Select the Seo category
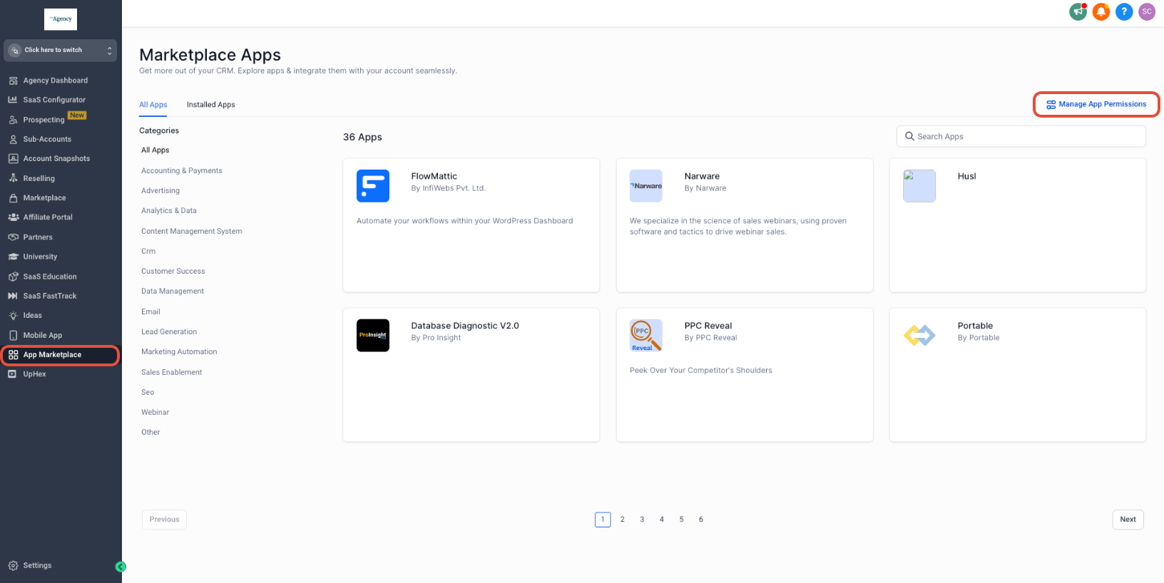Image resolution: width=1164 pixels, height=583 pixels. 148,393
